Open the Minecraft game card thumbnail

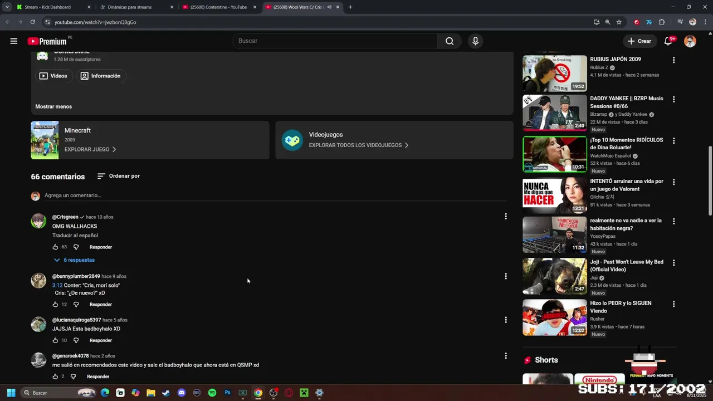tap(45, 140)
